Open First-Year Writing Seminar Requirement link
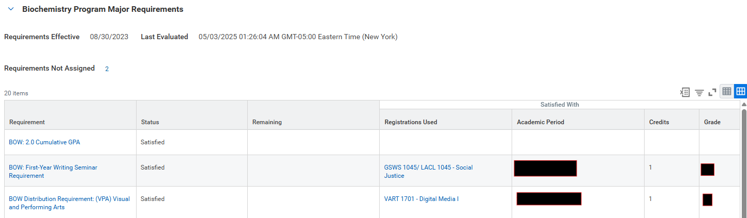 click(53, 172)
